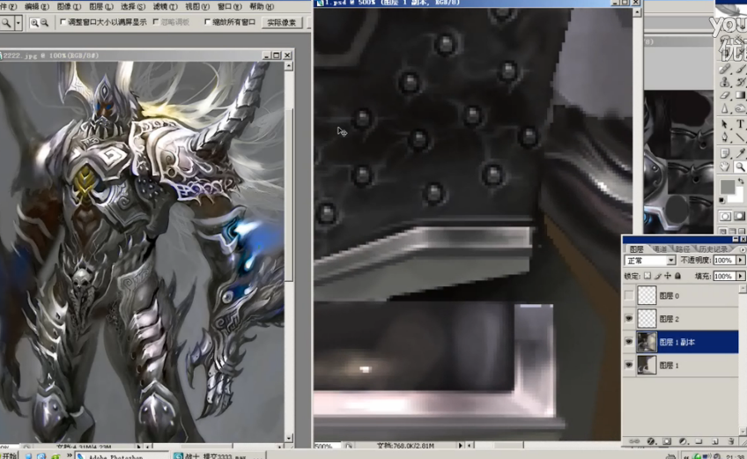Hide layer 图层 2 eye icon
This screenshot has width=747, height=459.
click(x=629, y=319)
